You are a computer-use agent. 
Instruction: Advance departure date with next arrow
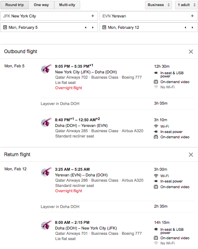pyautogui.click(x=93, y=28)
